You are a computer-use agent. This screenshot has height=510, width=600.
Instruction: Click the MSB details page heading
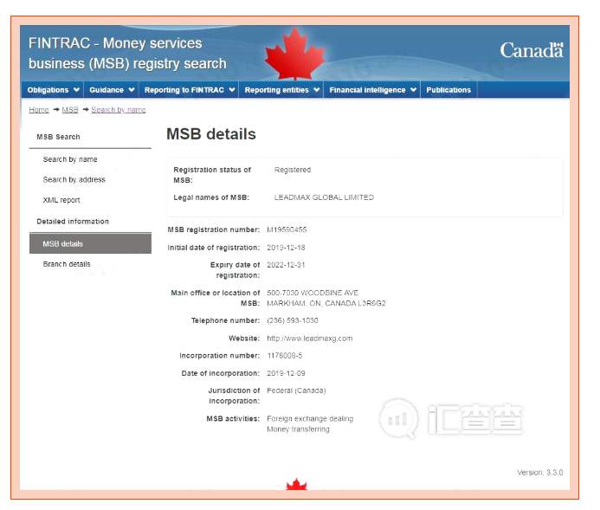click(x=211, y=134)
